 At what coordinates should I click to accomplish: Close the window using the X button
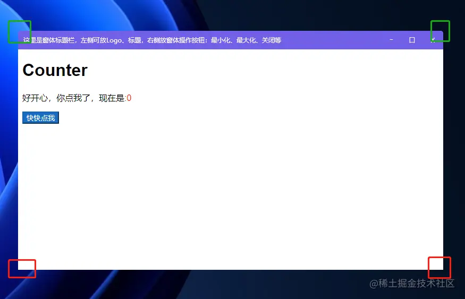click(433, 40)
